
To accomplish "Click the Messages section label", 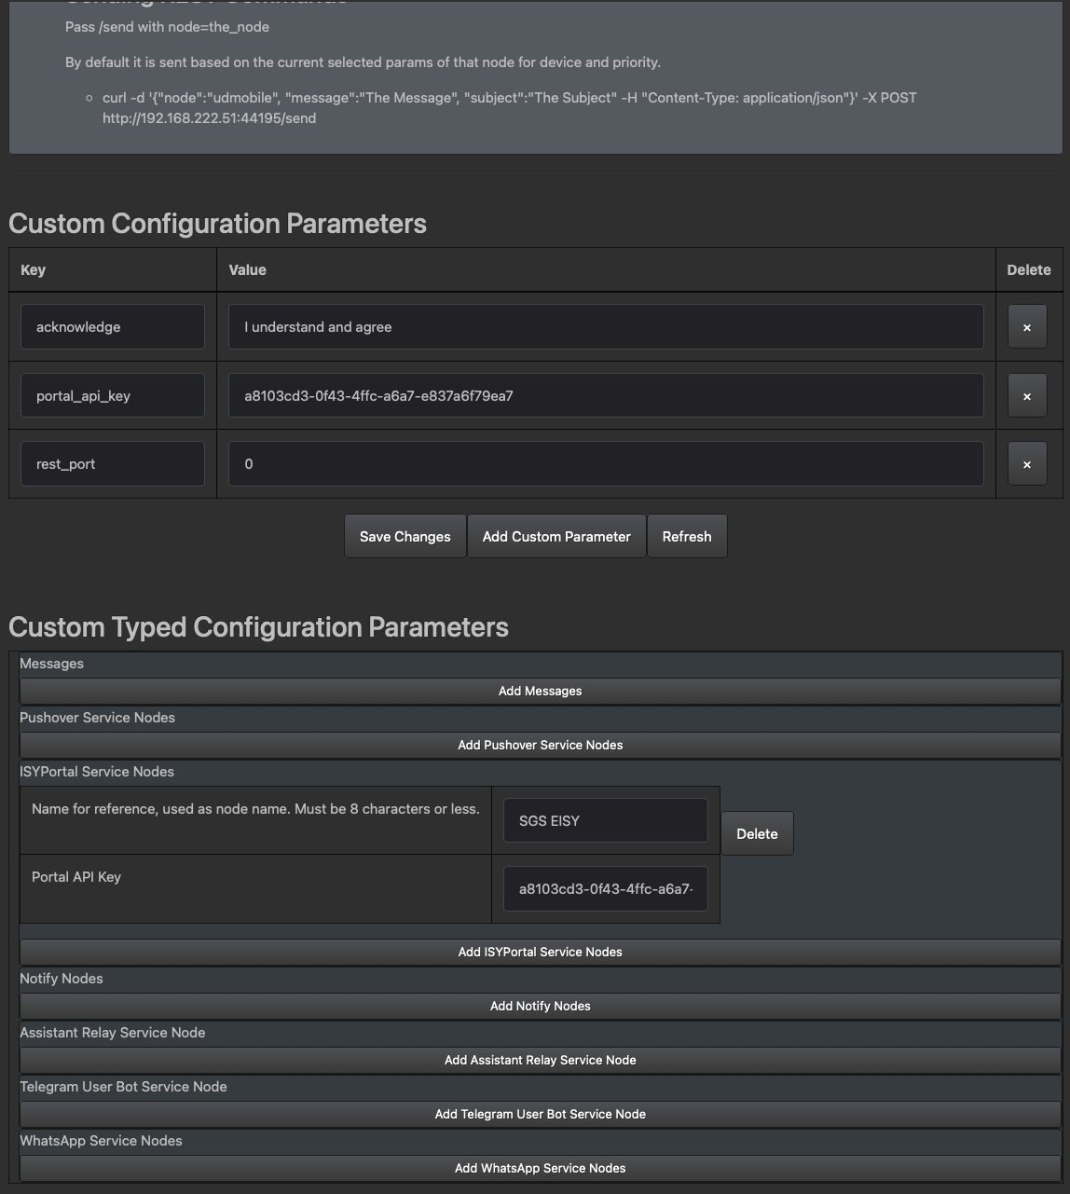I will pos(52,664).
